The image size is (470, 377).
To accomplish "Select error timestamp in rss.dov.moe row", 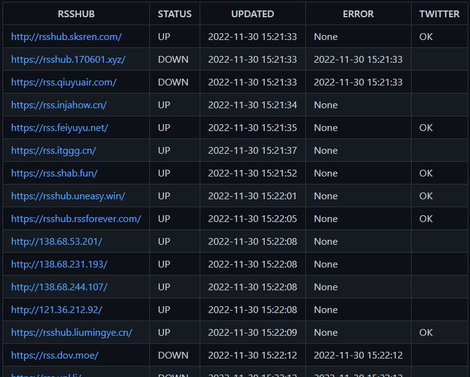I will pyautogui.click(x=358, y=355).
